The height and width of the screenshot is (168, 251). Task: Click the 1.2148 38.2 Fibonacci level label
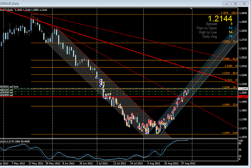click(x=230, y=87)
